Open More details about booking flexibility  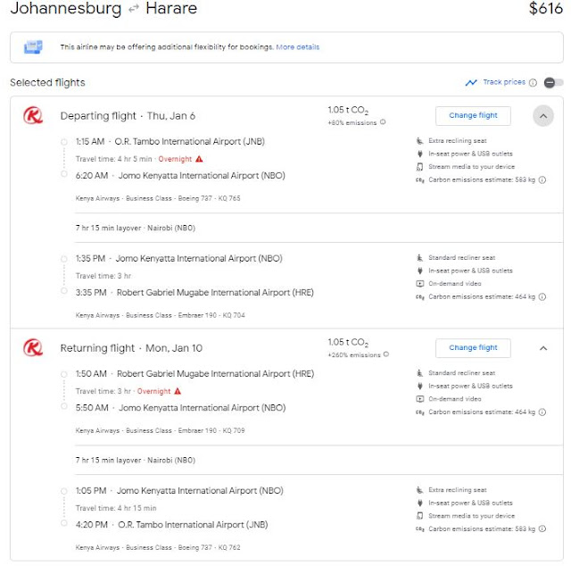(x=297, y=47)
